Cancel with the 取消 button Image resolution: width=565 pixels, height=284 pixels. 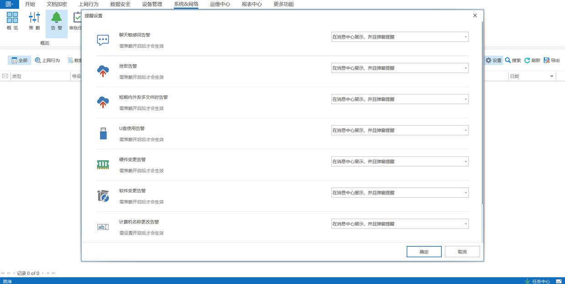pos(462,252)
